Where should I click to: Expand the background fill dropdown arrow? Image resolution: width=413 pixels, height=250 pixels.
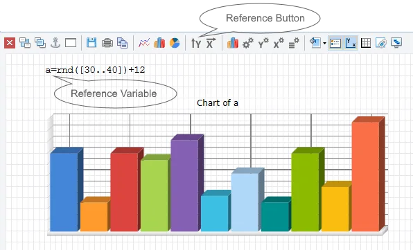coord(324,43)
